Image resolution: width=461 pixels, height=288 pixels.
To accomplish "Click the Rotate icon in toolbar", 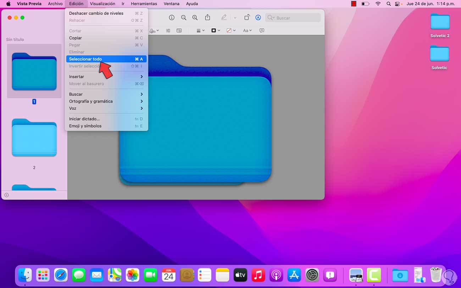I will click(x=247, y=18).
